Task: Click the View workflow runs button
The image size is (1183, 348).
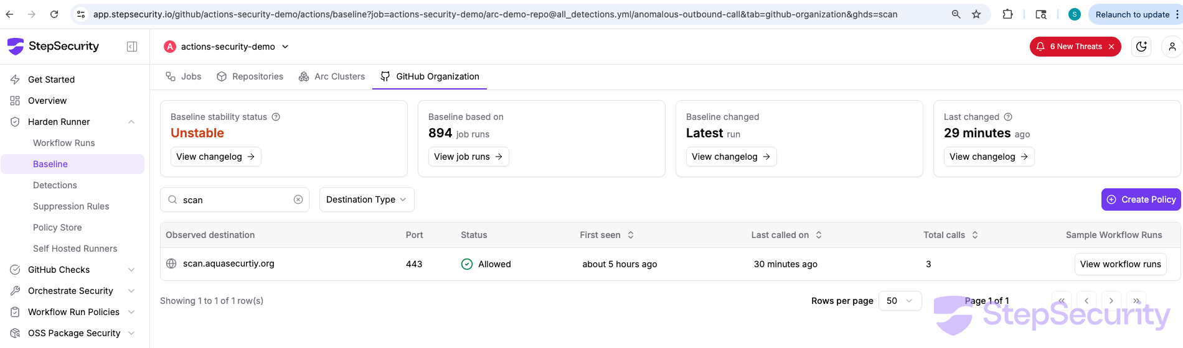Action: click(1120, 264)
